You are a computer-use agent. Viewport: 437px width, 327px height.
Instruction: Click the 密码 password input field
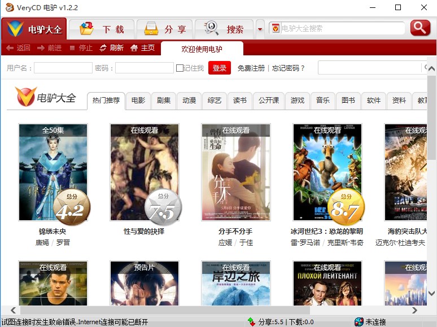click(x=145, y=68)
